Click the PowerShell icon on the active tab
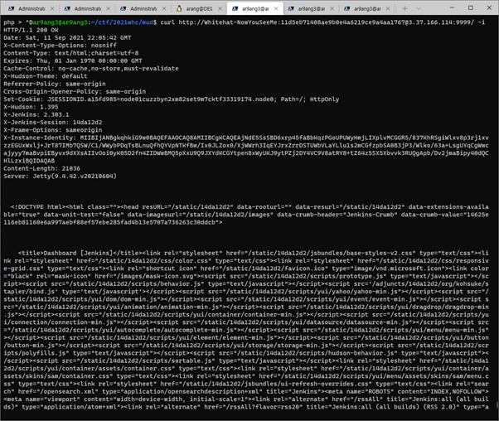The image size is (499, 421). pyautogui.click(x=235, y=8)
